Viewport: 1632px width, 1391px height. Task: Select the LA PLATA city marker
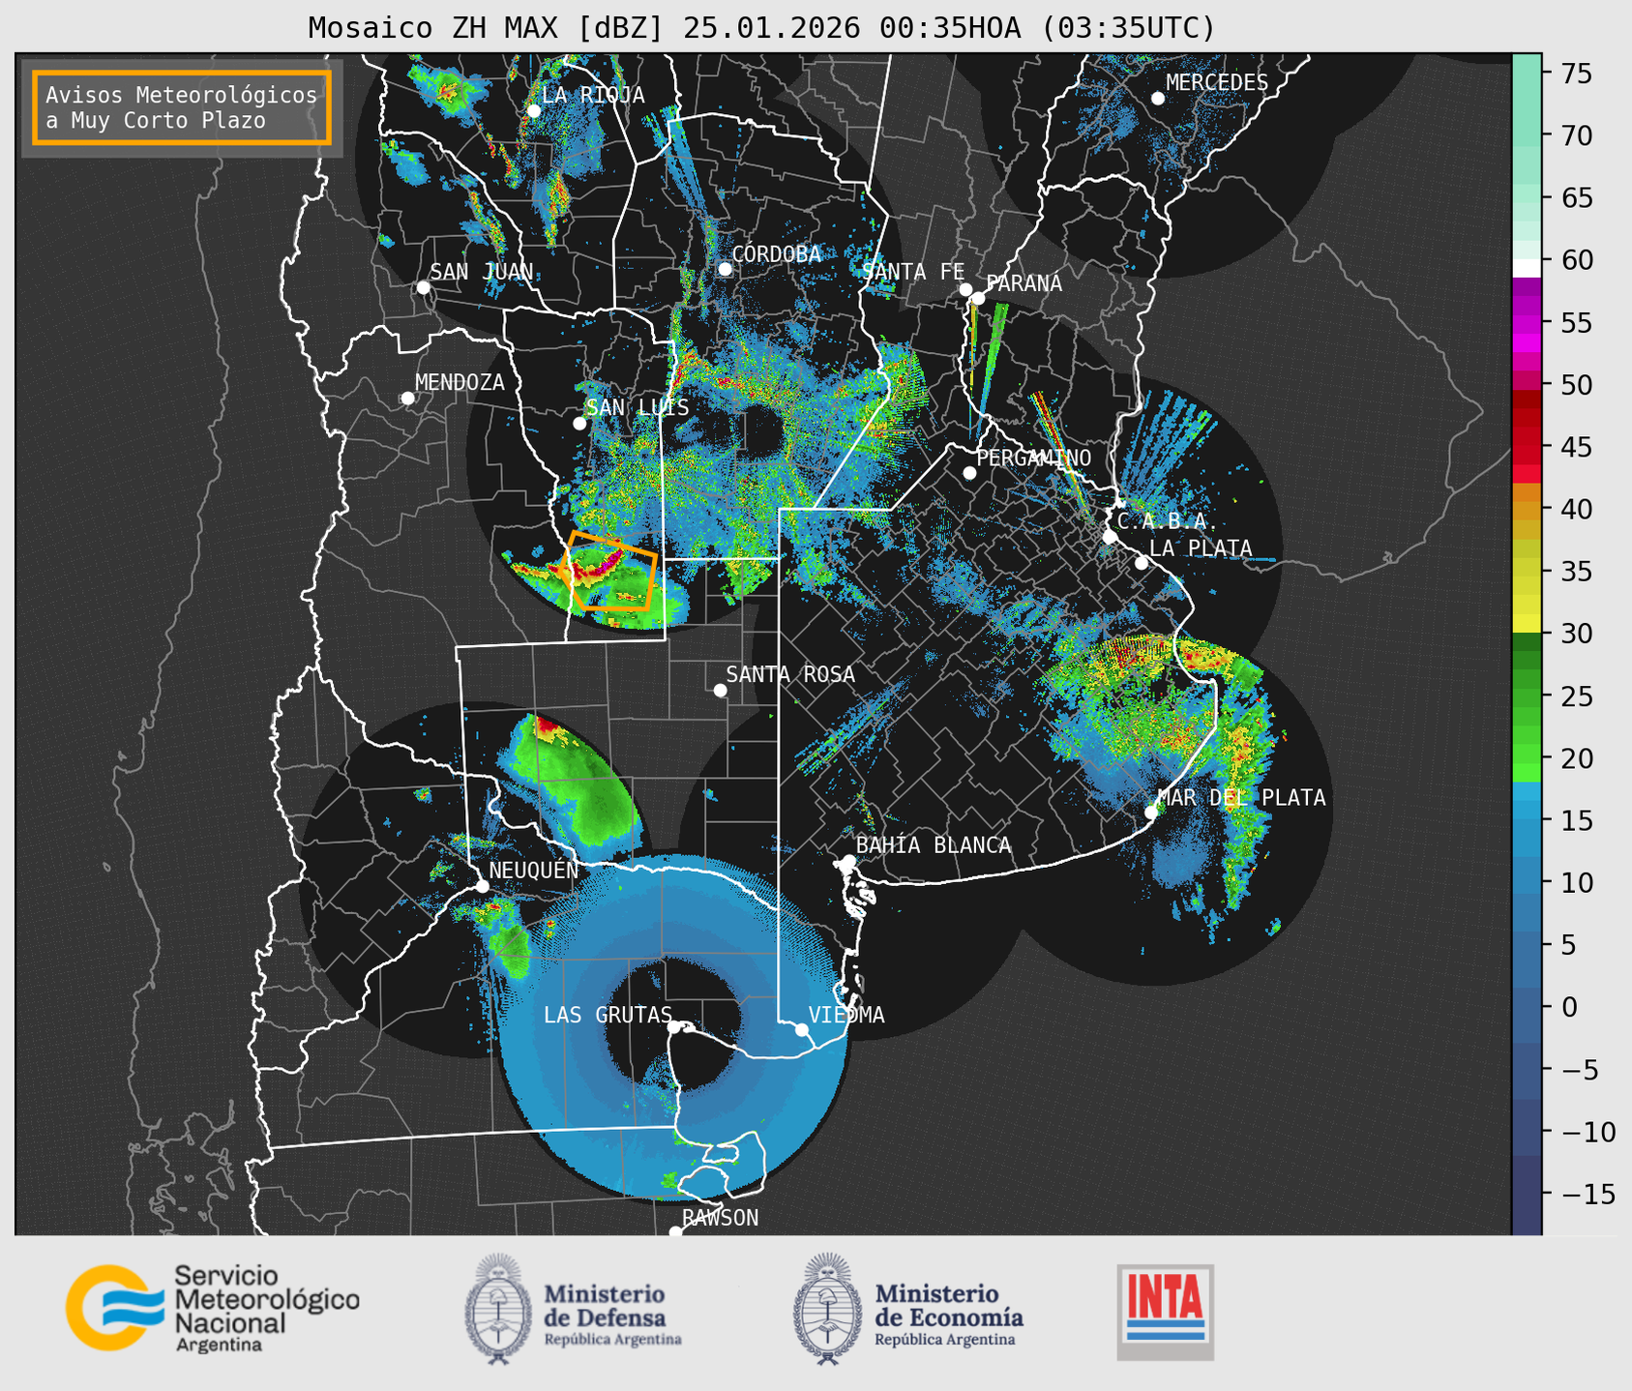click(x=1142, y=563)
